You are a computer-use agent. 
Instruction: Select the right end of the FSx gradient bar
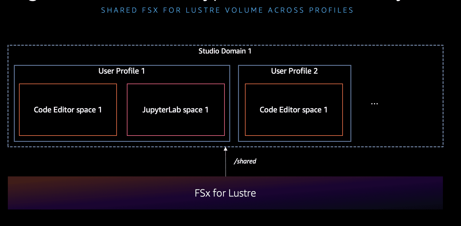[438, 193]
